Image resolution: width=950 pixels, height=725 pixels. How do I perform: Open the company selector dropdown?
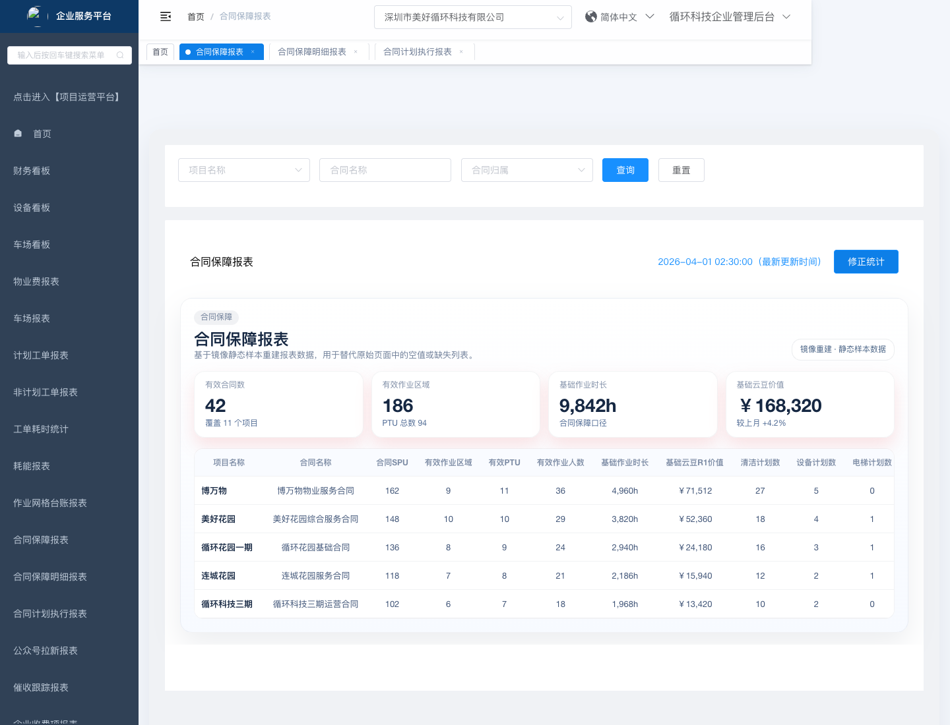click(472, 17)
